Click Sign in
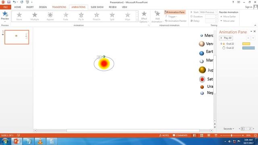The width and height of the screenshot is (258, 145). click(248, 7)
